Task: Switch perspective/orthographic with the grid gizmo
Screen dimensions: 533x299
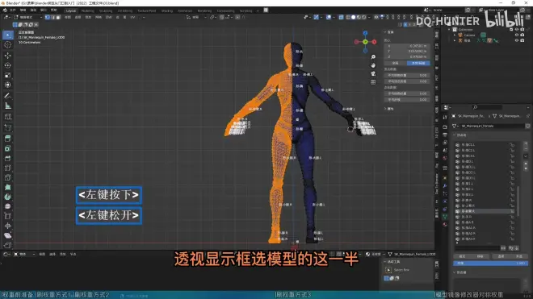Action: (x=373, y=82)
